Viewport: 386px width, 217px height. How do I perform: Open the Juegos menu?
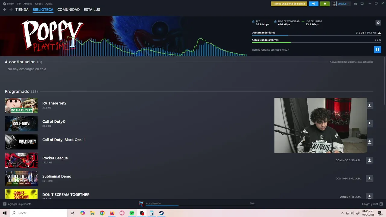[x=39, y=4]
